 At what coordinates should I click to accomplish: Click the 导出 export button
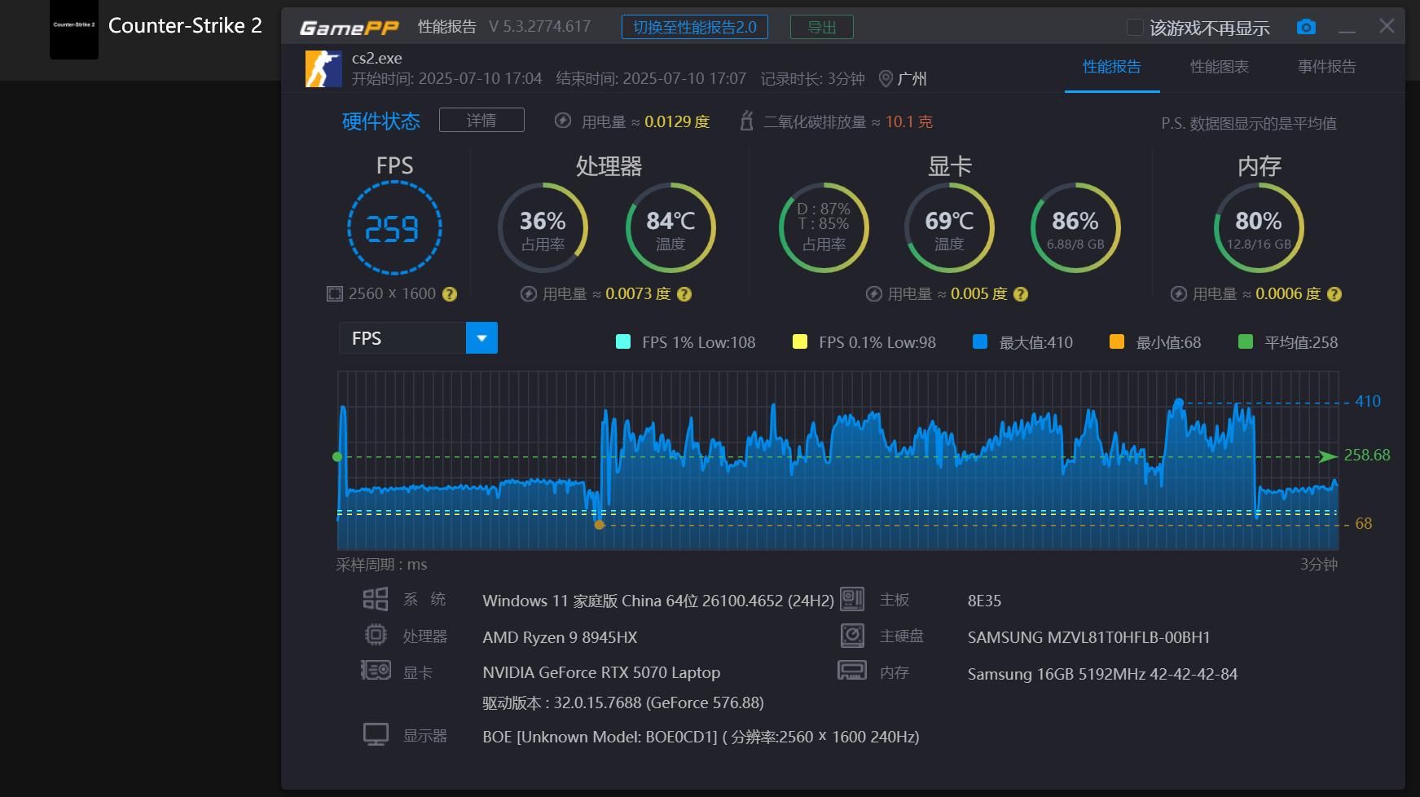(x=821, y=26)
